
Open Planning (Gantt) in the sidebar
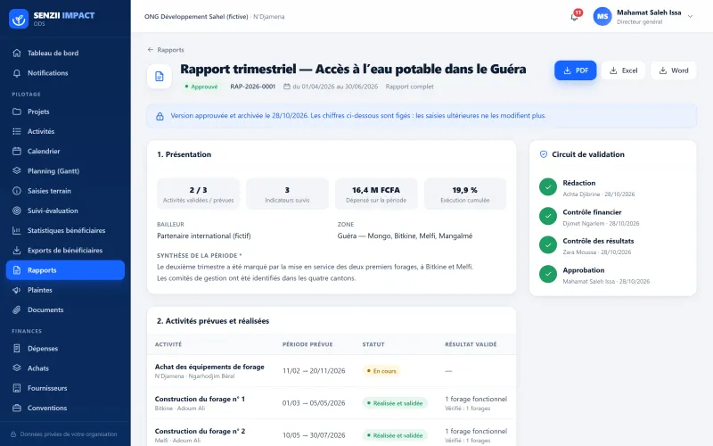point(65,171)
